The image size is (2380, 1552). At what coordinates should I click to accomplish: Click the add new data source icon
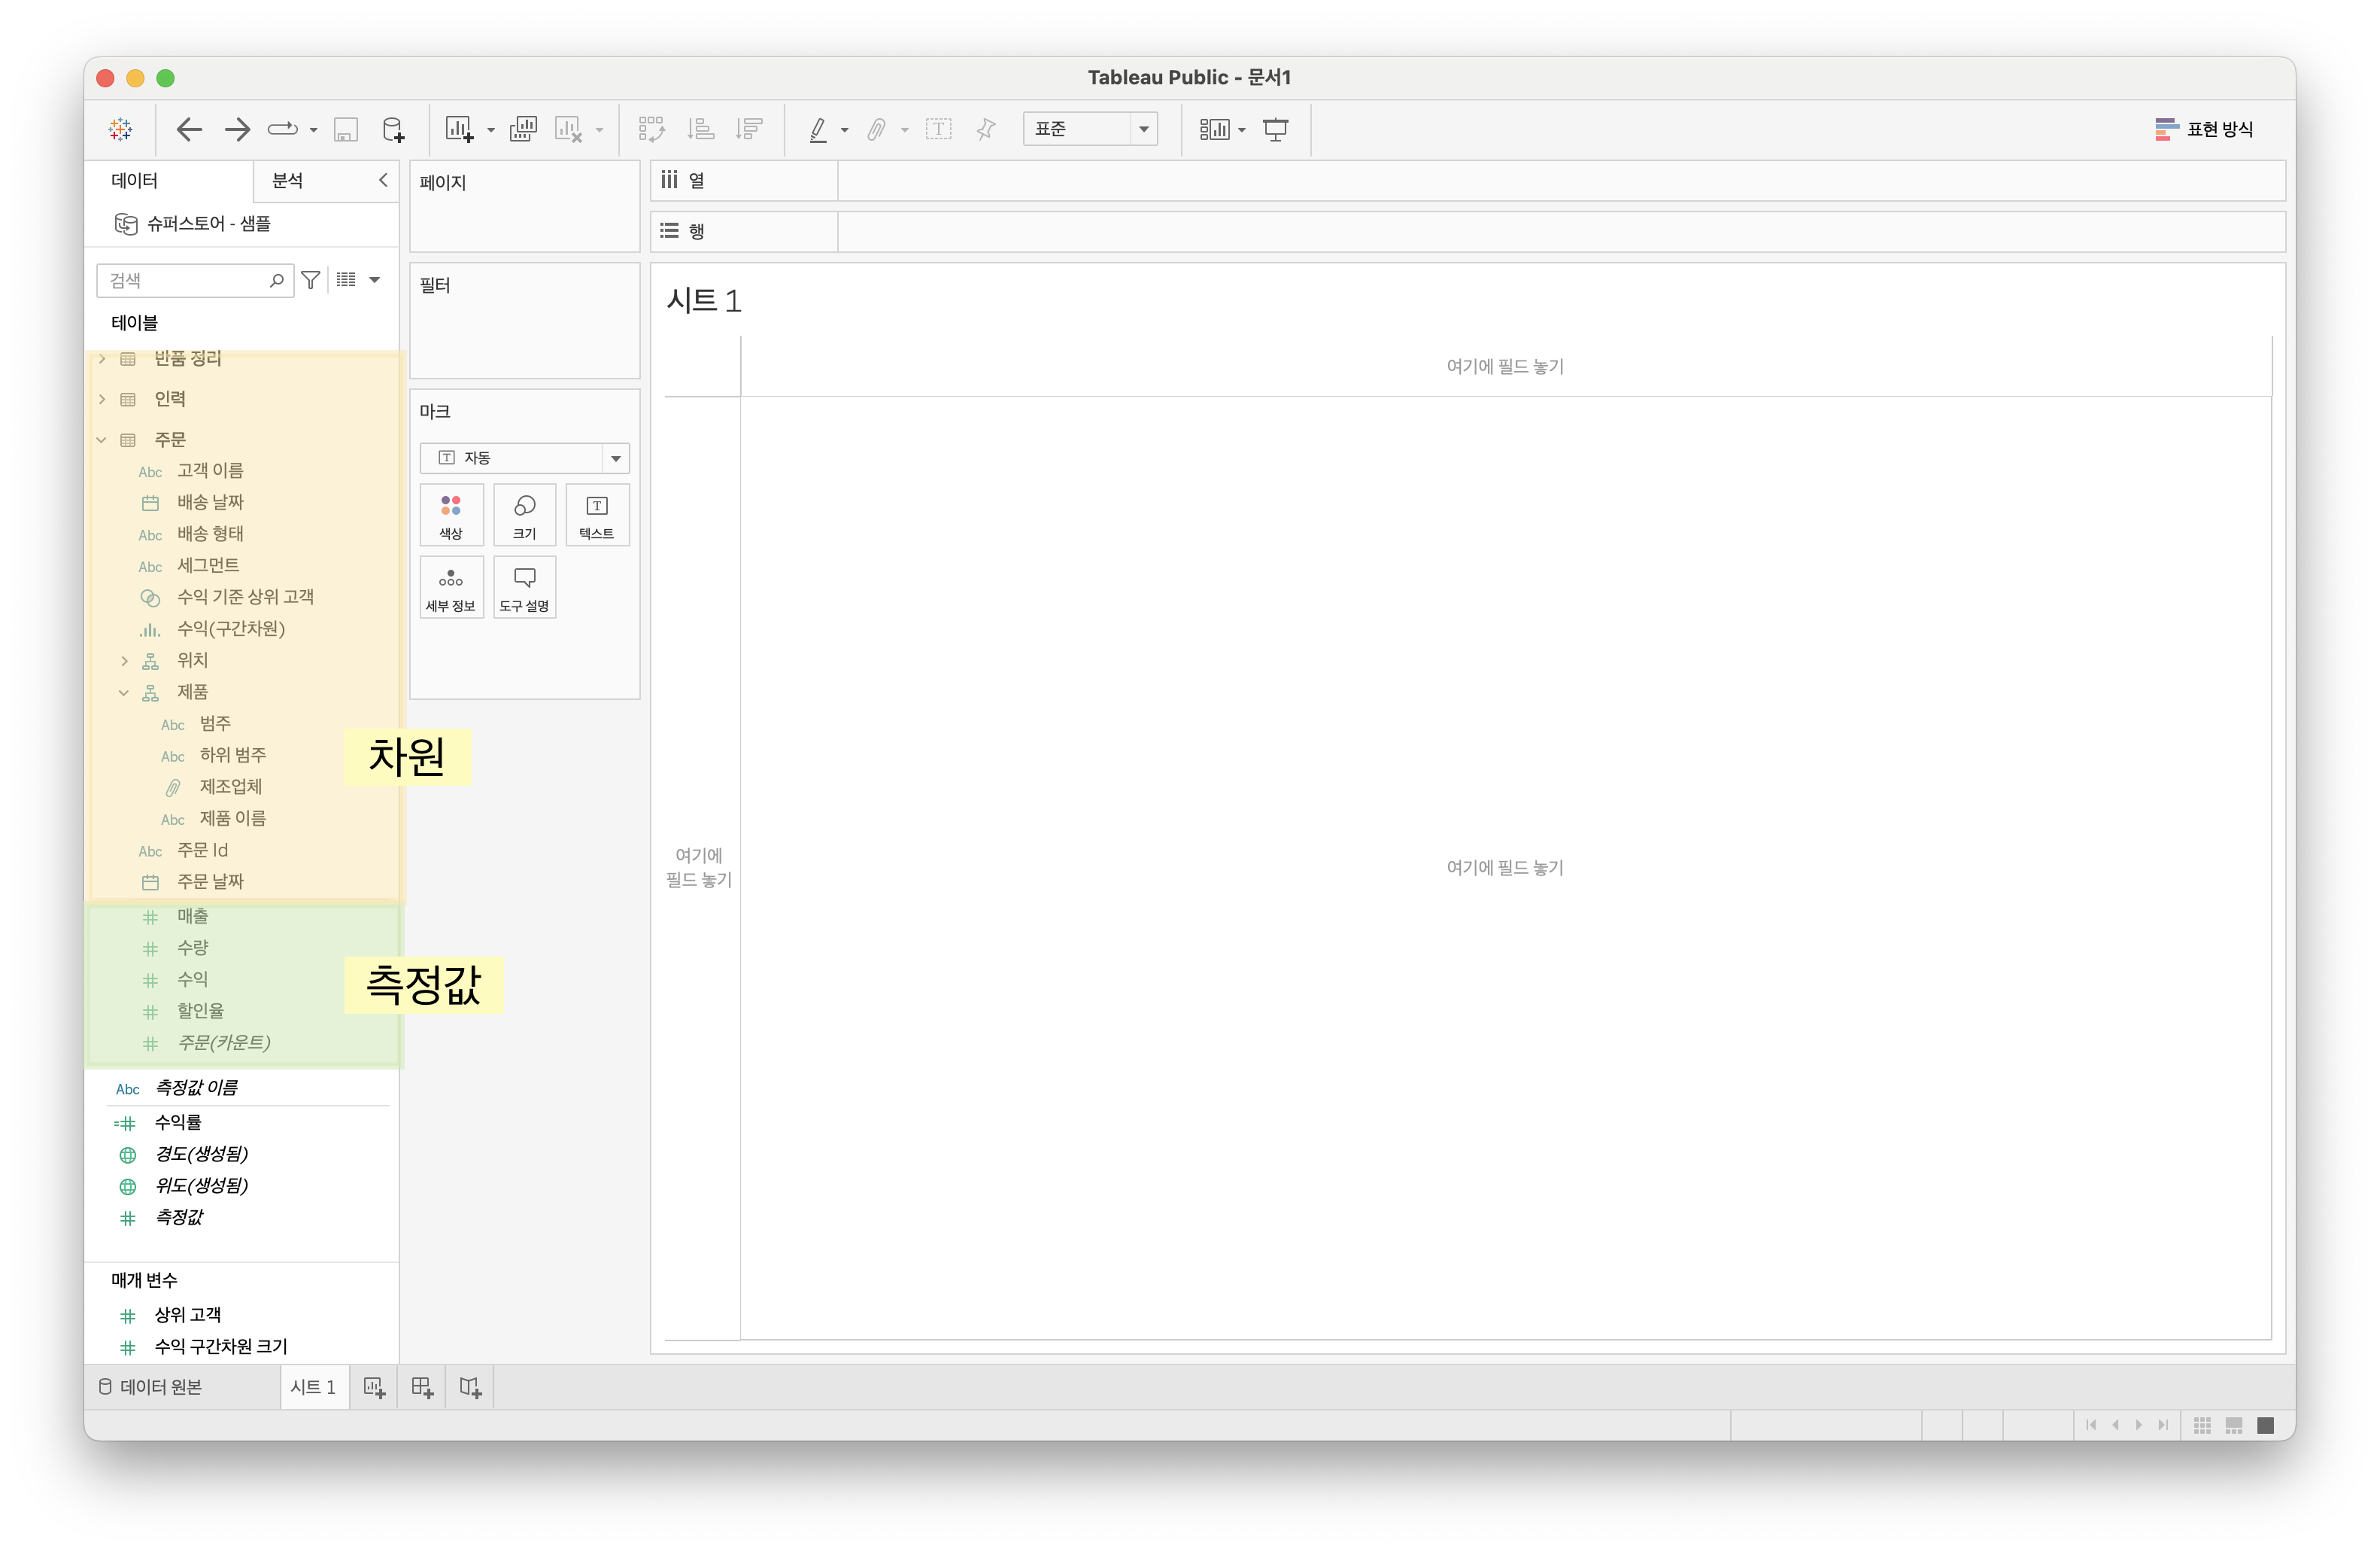pyautogui.click(x=394, y=129)
